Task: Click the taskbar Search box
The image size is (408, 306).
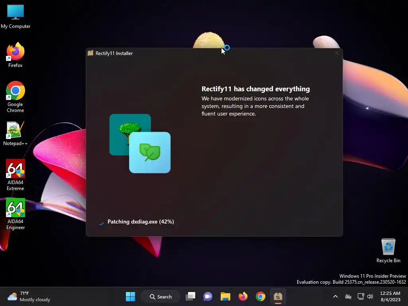Action: click(160, 296)
